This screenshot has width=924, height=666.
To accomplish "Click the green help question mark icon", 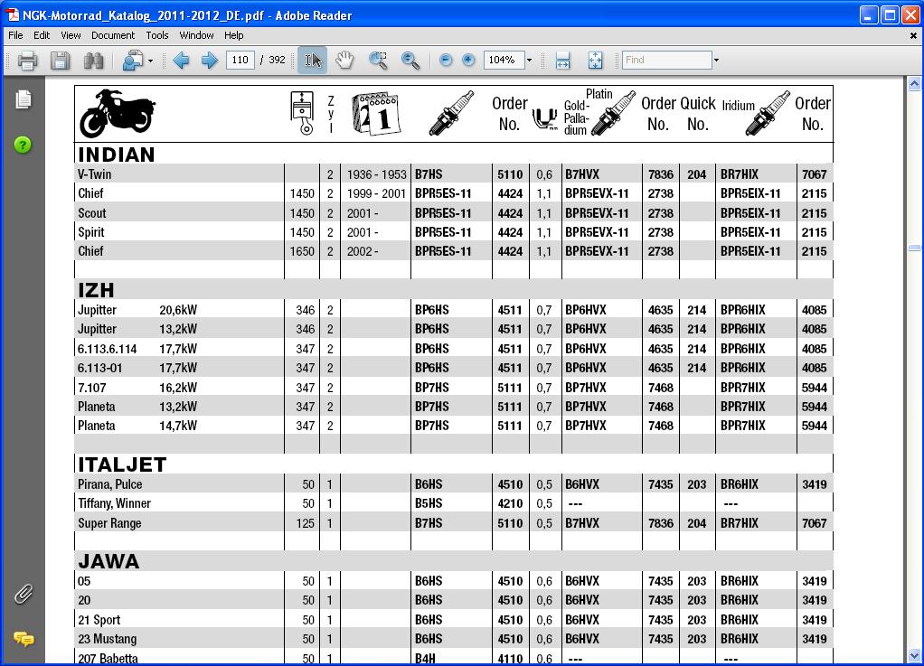I will 23,145.
